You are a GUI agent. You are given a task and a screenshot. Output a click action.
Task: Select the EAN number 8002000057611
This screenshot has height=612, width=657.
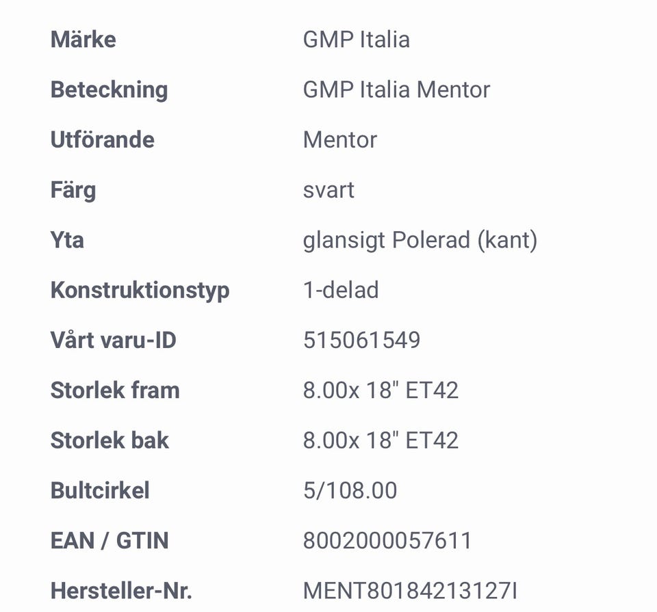[387, 541]
